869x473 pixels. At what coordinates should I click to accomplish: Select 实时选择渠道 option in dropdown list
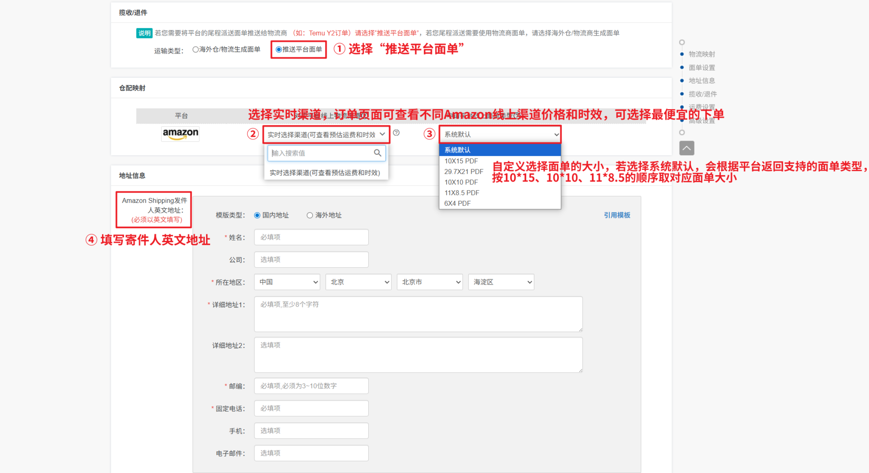pos(324,173)
